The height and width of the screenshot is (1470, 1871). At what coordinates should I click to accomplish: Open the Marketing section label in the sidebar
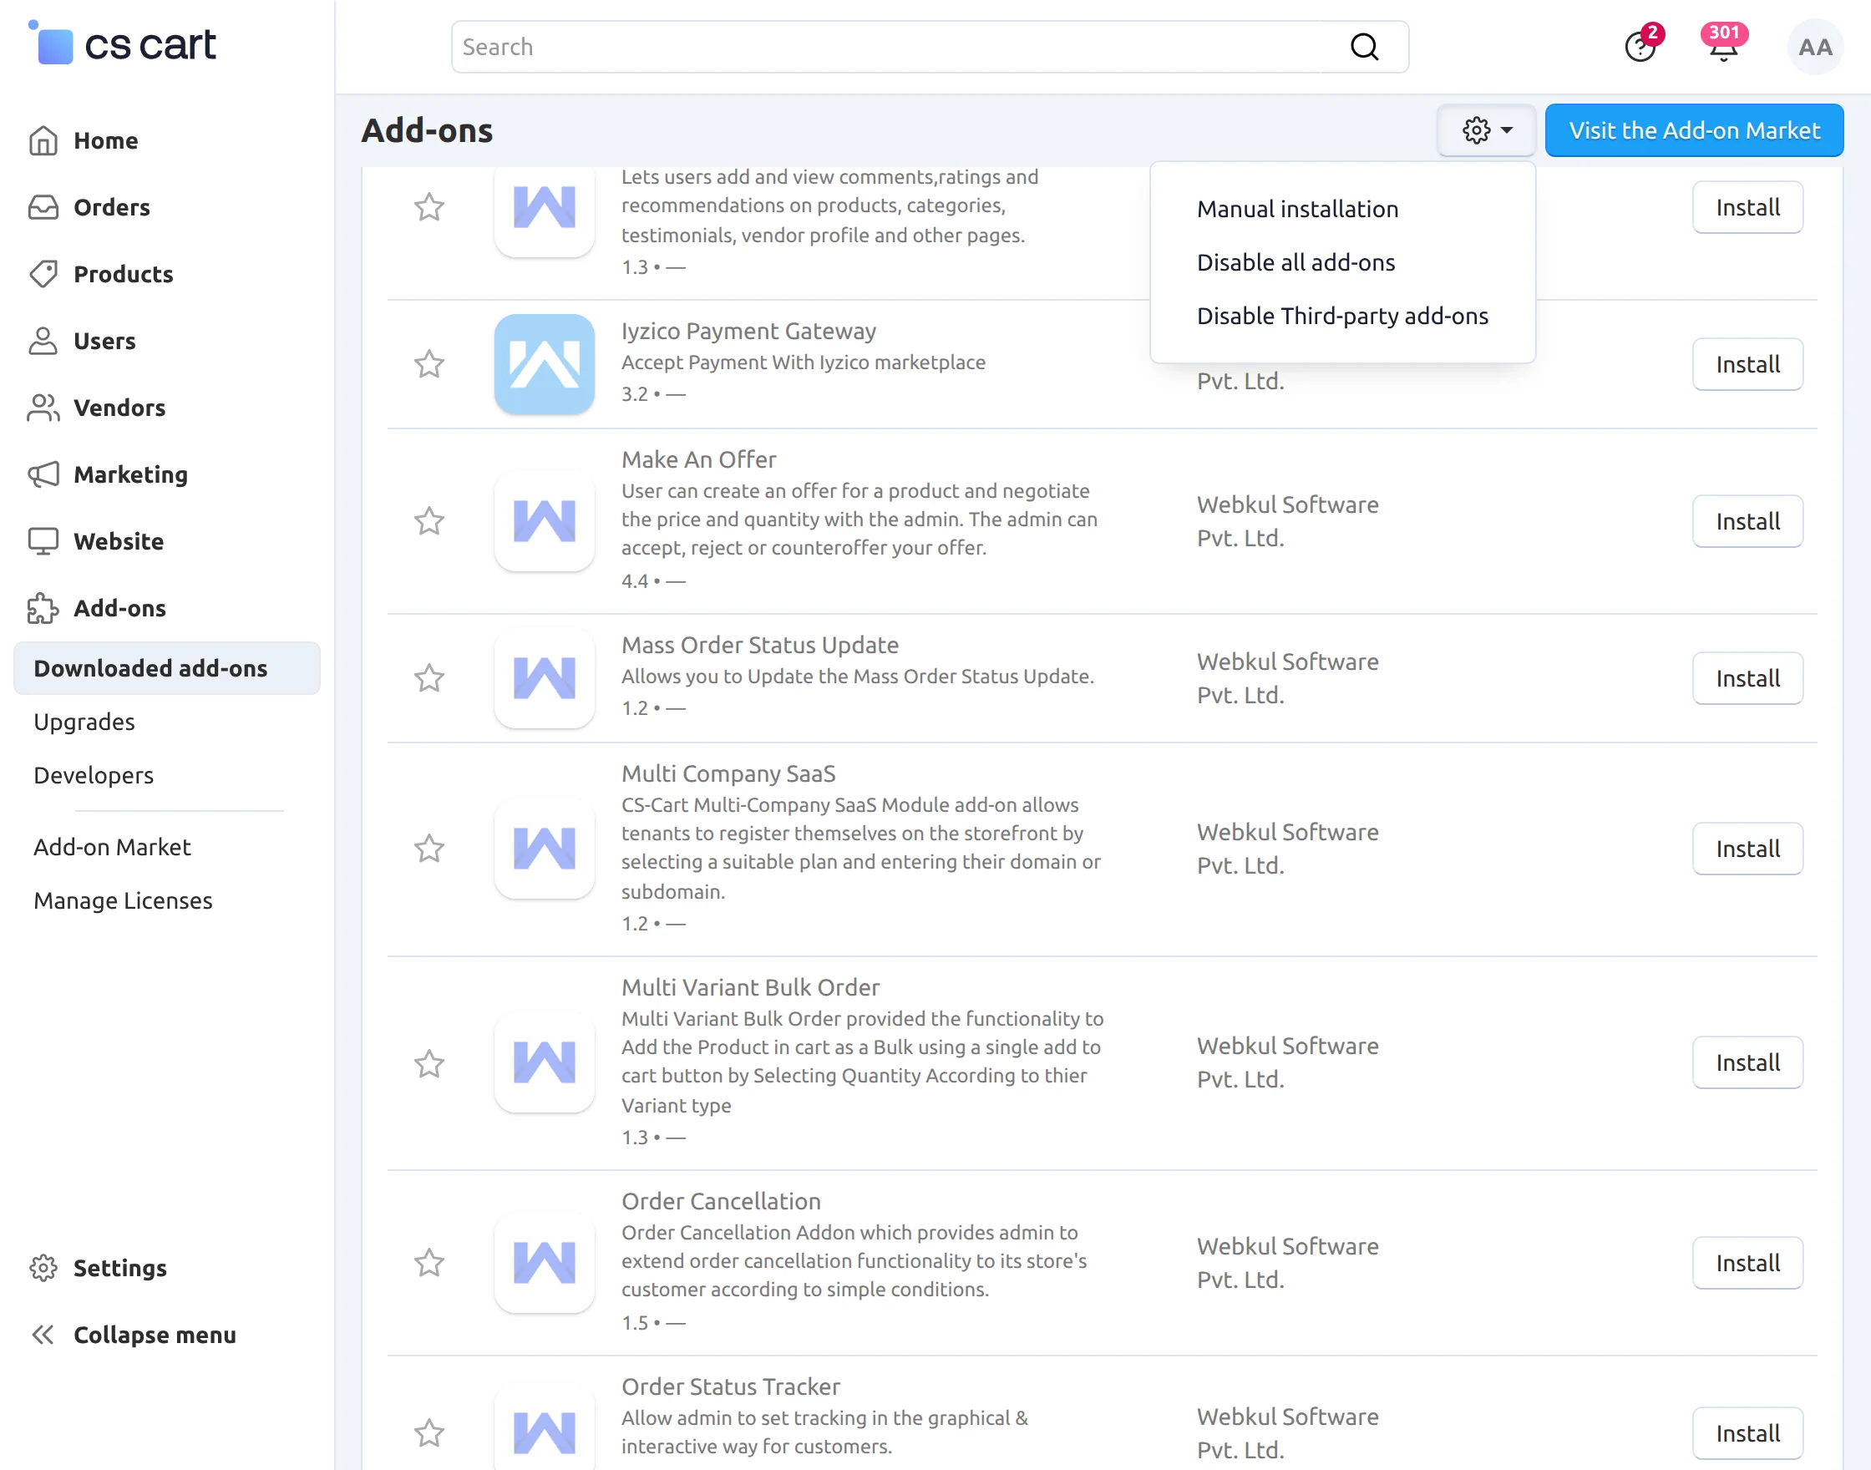[x=131, y=474]
